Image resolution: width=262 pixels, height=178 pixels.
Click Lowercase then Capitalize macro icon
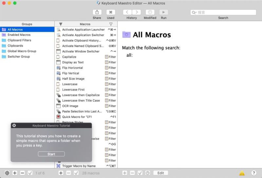[x=58, y=95]
